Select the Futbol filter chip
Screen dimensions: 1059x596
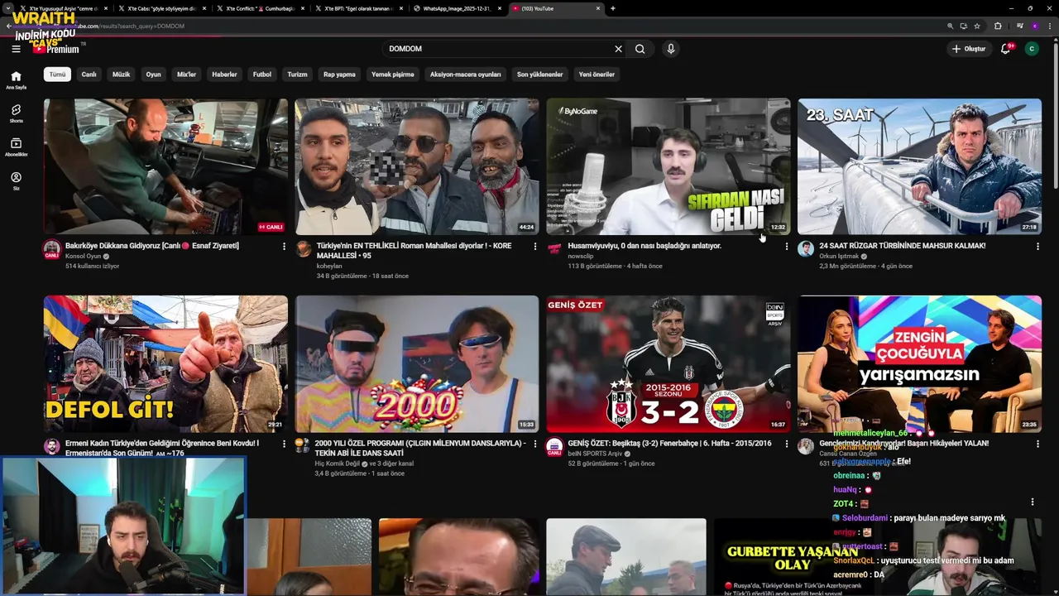(x=261, y=74)
